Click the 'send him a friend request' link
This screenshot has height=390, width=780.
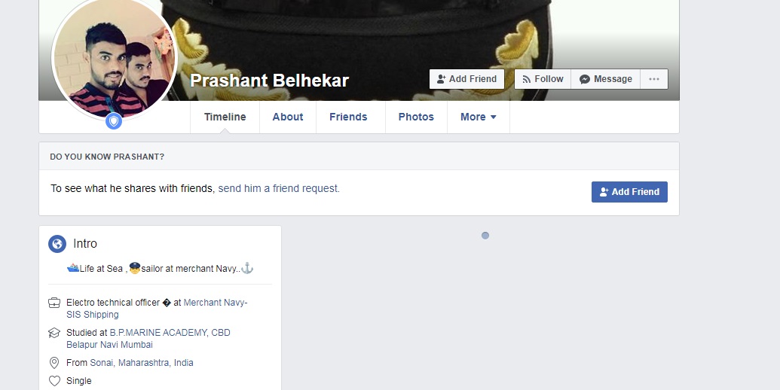point(279,189)
